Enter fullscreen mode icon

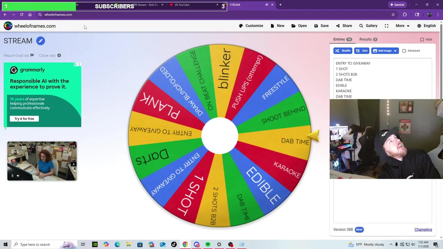point(387,26)
